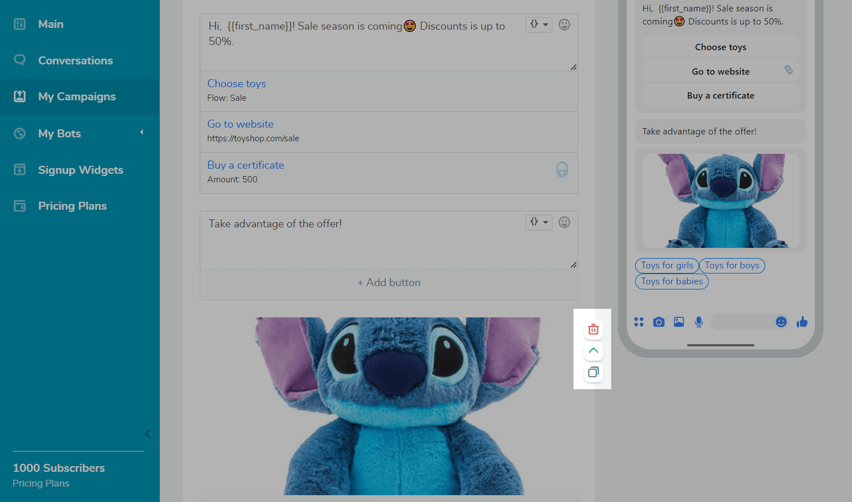Click the preview message input field
Viewport: 852px width, 502px height.
pos(750,322)
